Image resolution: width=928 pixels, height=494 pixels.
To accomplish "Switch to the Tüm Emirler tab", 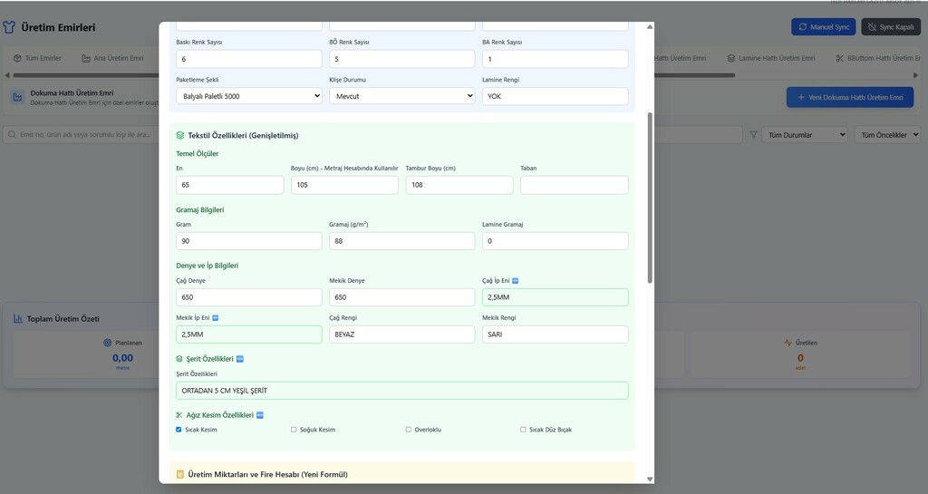I will (x=38, y=58).
